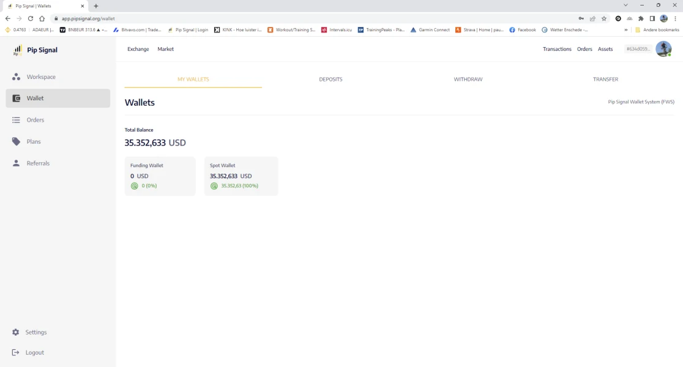The image size is (683, 367).
Task: Toggle the browser side panel icon
Action: (652, 19)
